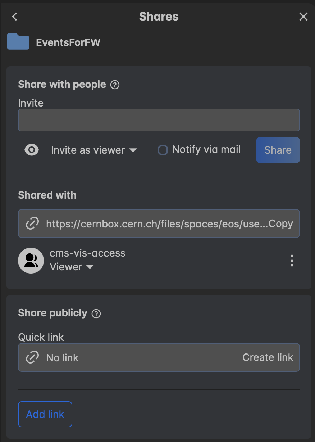Close the Shares panel
Viewport: 315px width, 442px height.
coord(303,17)
